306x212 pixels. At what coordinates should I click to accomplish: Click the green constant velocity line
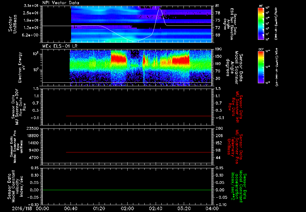tap(127, 190)
